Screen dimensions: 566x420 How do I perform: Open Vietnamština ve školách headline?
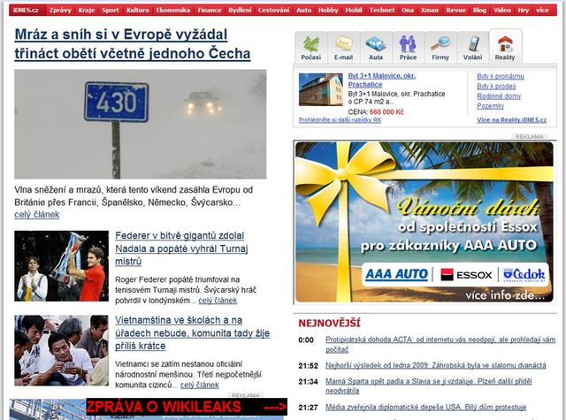click(x=193, y=333)
